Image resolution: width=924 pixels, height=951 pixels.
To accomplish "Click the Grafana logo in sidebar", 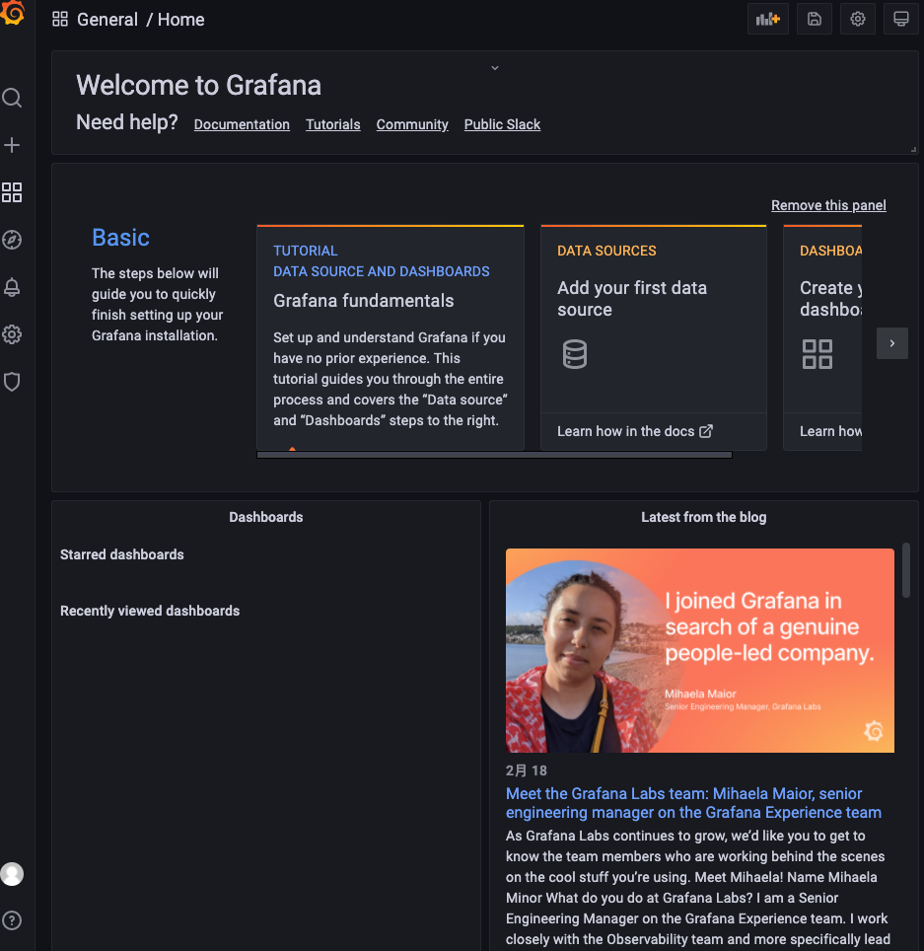I will point(12,14).
